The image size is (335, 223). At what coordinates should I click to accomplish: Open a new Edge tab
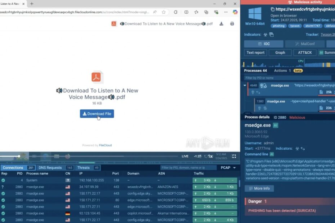(x=32, y=4)
